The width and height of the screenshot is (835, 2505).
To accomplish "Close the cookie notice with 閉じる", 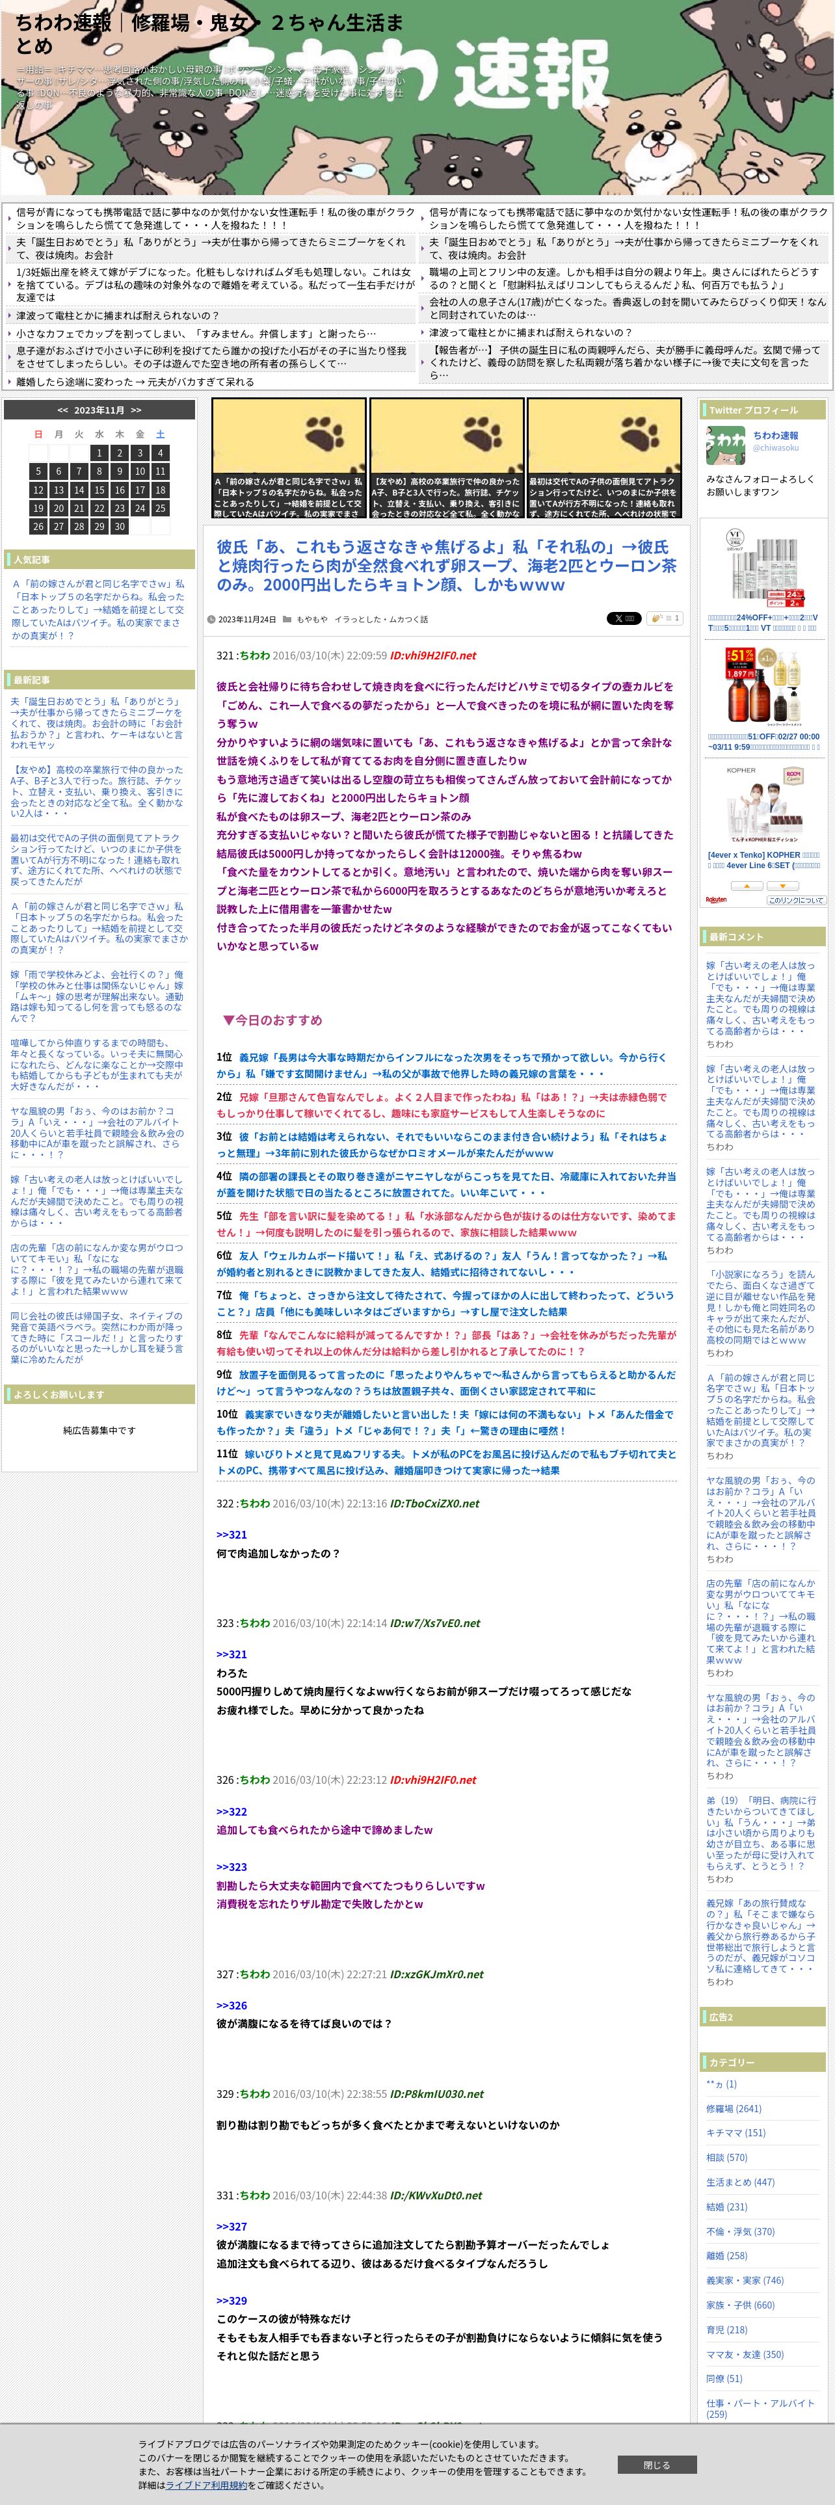I will pyautogui.click(x=656, y=2465).
